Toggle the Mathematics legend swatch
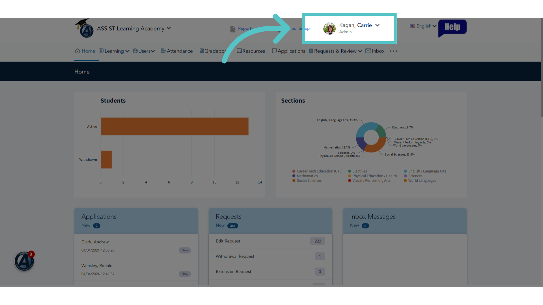This screenshot has width=543, height=305. coord(294,176)
